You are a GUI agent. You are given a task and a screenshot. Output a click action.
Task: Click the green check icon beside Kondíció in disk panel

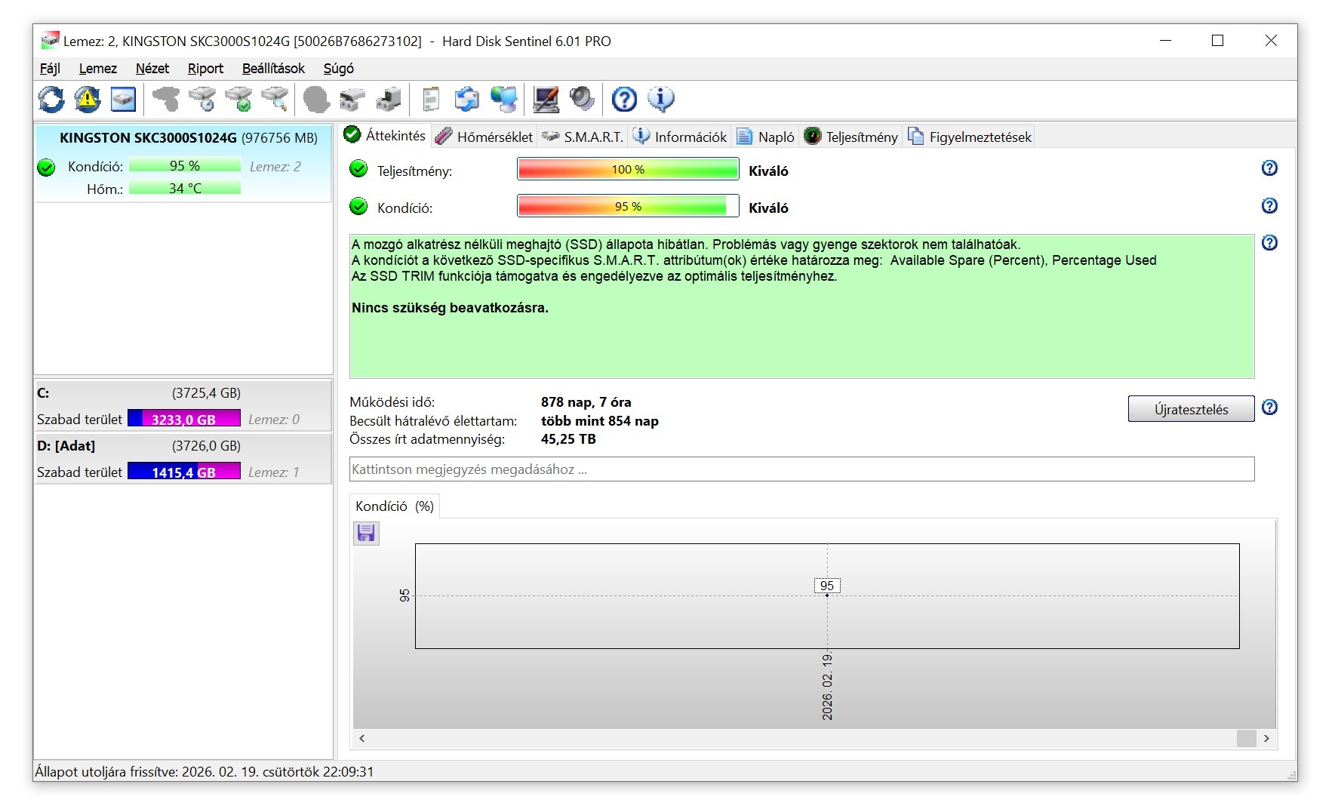pyautogui.click(x=46, y=167)
